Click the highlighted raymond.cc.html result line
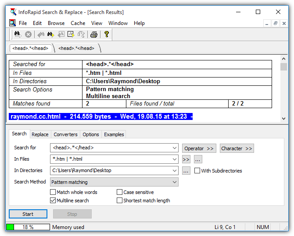294x236 pixels. (x=100, y=116)
